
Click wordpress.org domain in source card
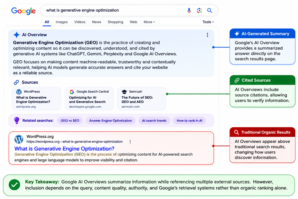point(26,107)
